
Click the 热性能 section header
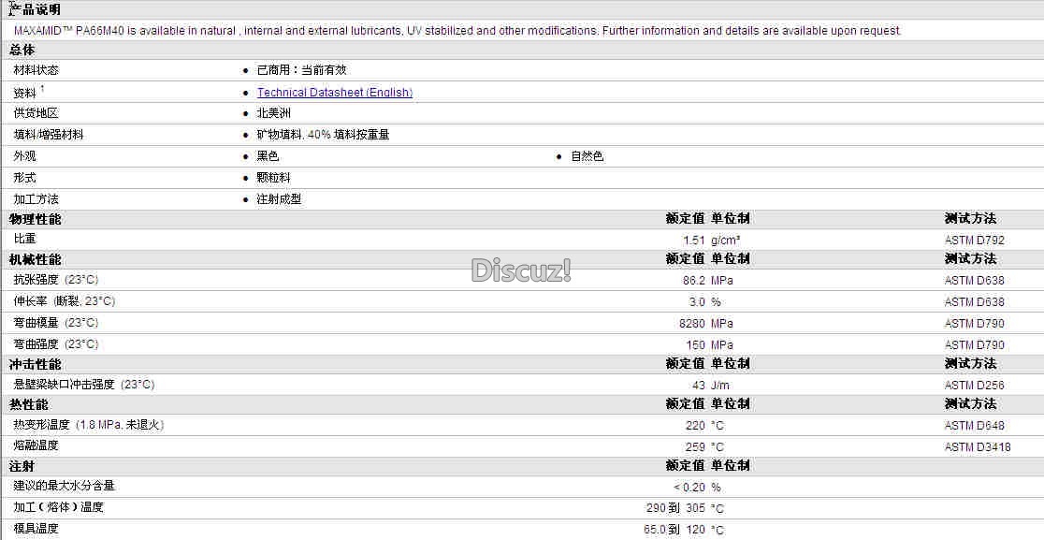click(x=29, y=404)
